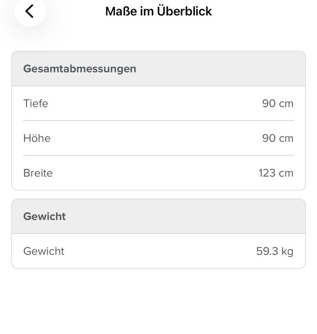
Task: Select the Gewicht row label
Action: pyautogui.click(x=44, y=251)
